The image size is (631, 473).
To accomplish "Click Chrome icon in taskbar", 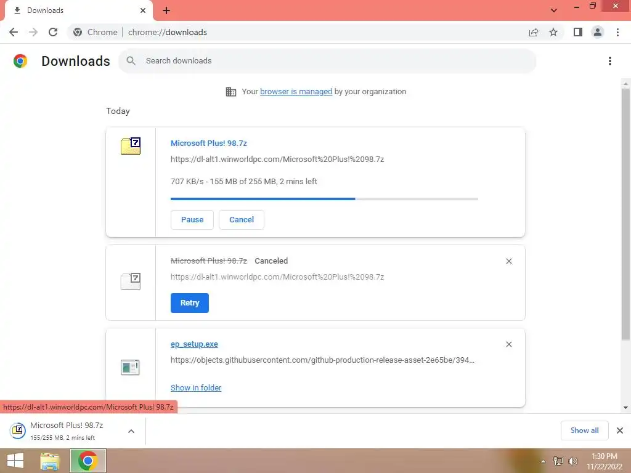I will click(x=88, y=461).
